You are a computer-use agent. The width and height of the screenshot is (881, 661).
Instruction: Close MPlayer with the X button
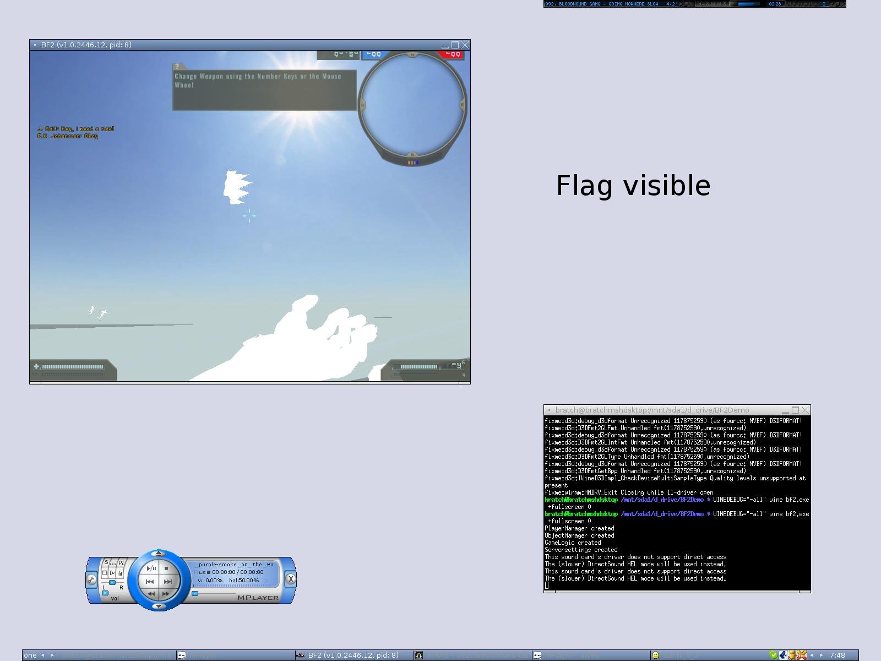(291, 579)
